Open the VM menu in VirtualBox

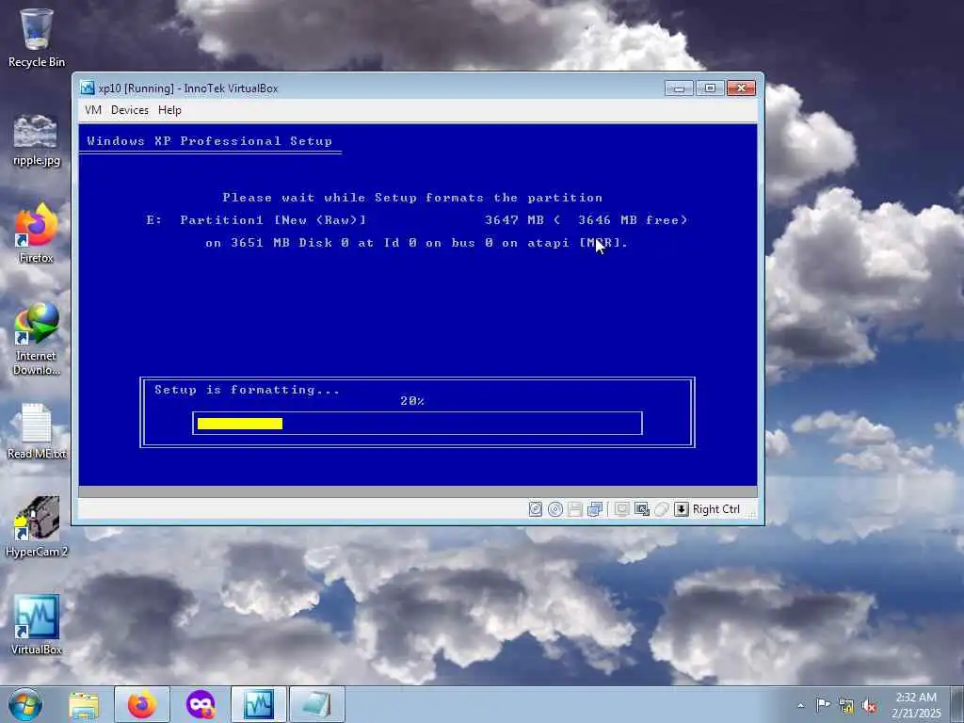[93, 110]
